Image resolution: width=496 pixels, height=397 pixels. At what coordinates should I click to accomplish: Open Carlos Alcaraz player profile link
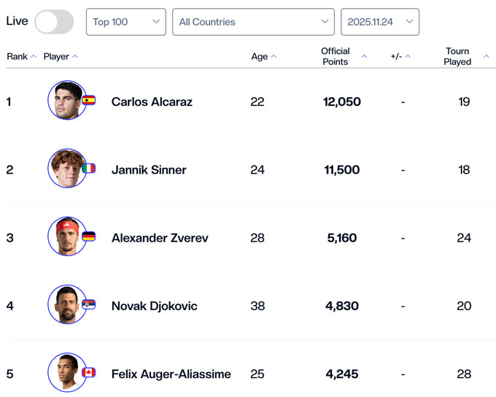click(152, 102)
